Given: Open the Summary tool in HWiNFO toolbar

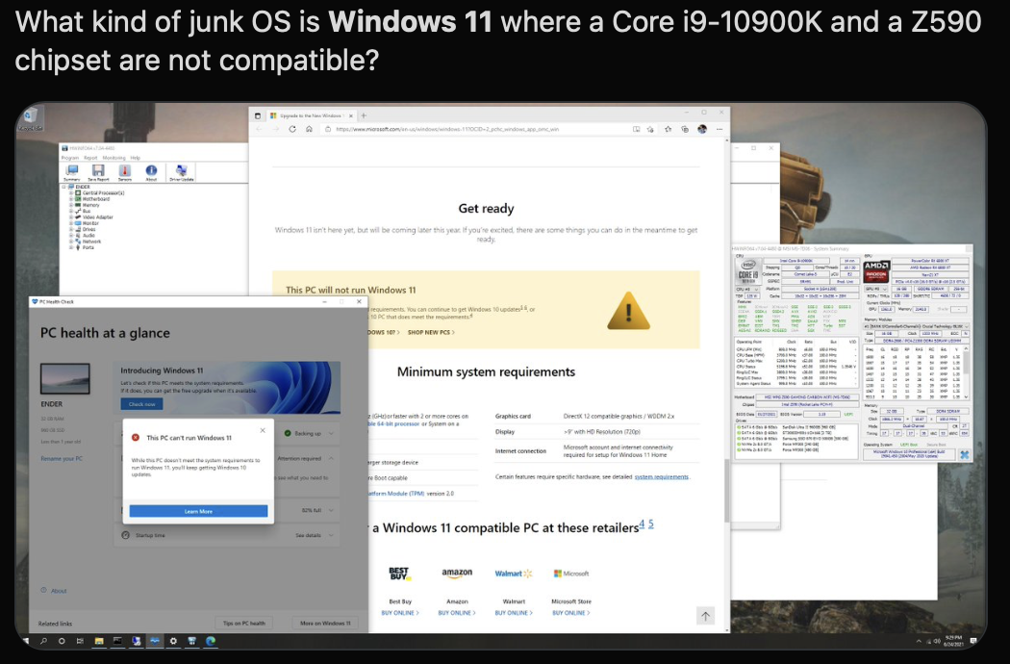Looking at the screenshot, I should 72,171.
